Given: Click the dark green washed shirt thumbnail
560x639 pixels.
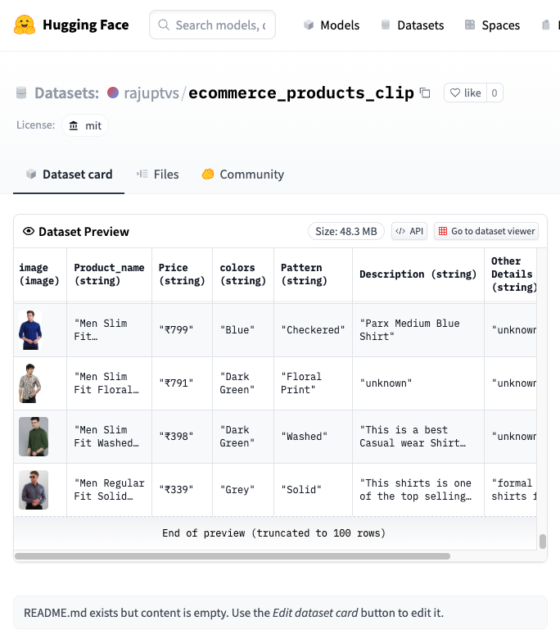Looking at the screenshot, I should pyautogui.click(x=34, y=436).
